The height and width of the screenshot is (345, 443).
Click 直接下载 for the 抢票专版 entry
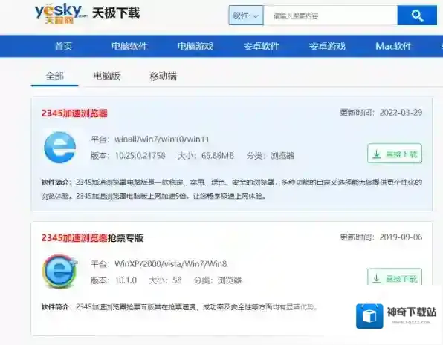click(x=395, y=277)
